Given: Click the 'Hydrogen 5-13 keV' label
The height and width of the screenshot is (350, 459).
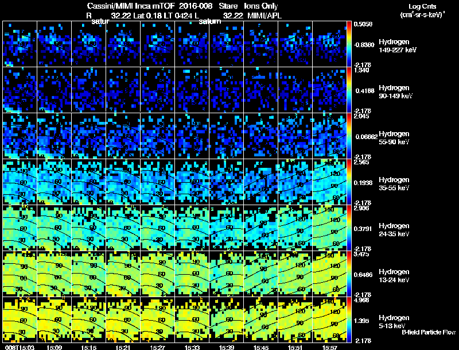Looking at the screenshot, I should click(x=394, y=322).
